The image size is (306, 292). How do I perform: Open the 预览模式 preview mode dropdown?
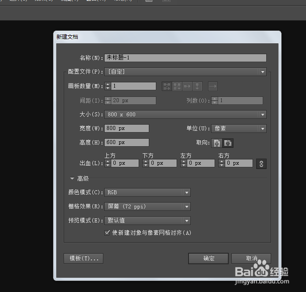(147, 221)
